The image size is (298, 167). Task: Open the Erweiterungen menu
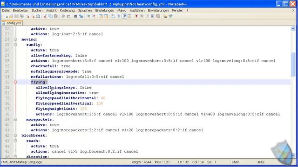[x=158, y=10]
